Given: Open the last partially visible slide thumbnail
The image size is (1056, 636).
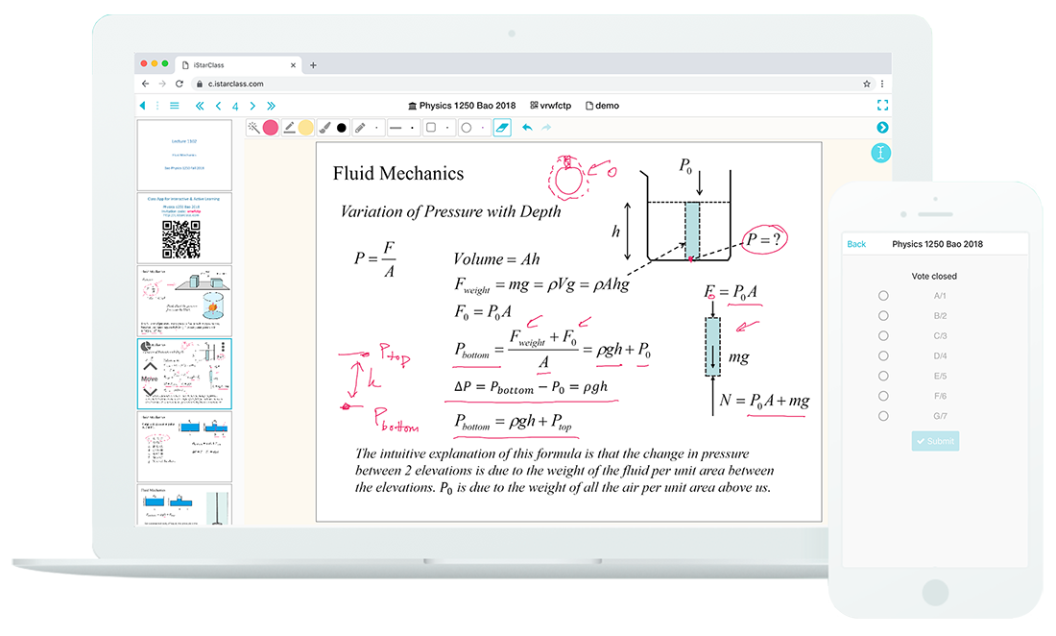Looking at the screenshot, I should tap(184, 504).
